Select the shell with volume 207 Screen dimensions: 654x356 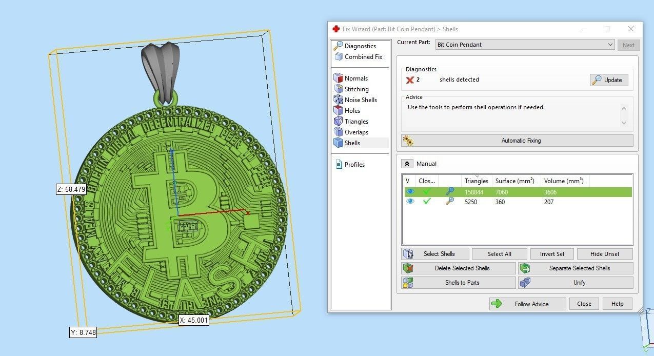(x=517, y=202)
